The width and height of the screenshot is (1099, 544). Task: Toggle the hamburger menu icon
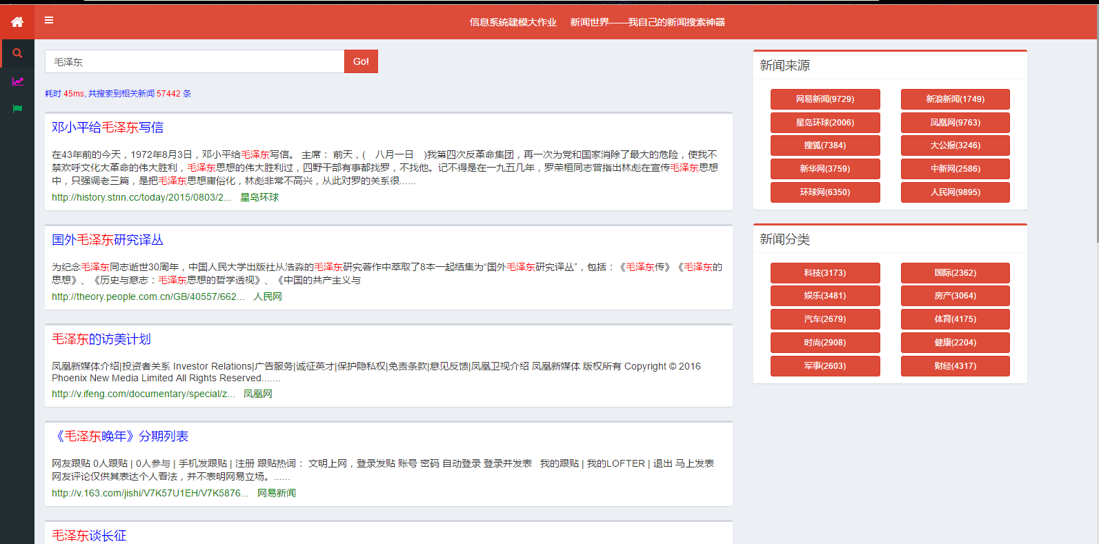coord(49,21)
